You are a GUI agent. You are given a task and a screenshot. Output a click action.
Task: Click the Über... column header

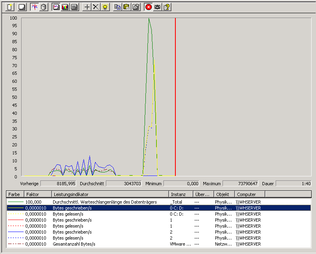point(204,194)
